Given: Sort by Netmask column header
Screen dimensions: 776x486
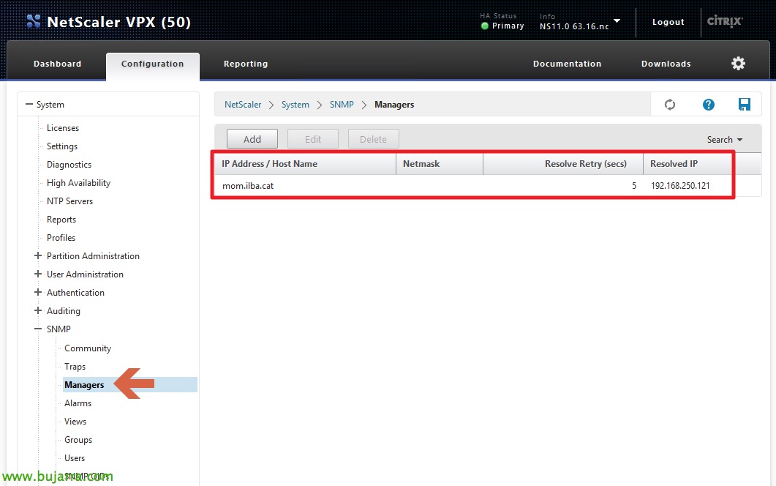Looking at the screenshot, I should click(x=440, y=164).
